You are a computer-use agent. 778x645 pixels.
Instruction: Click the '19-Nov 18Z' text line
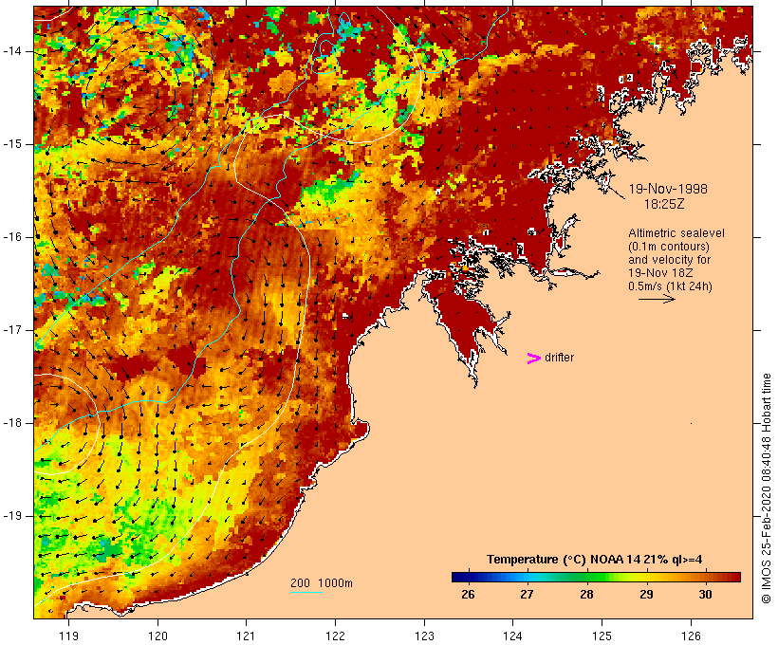tap(660, 273)
